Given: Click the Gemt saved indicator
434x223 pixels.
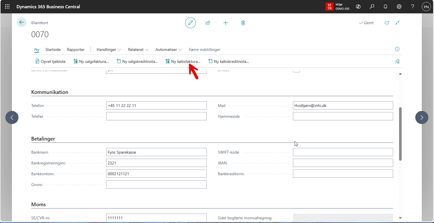Looking at the screenshot, I should tap(366, 23).
